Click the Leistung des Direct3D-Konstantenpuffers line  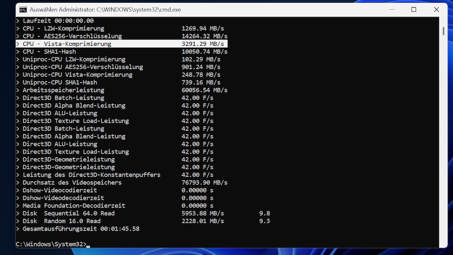[x=91, y=175]
